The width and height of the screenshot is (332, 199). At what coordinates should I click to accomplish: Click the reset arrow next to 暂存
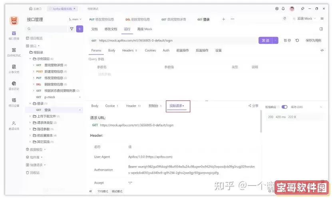(x=297, y=40)
